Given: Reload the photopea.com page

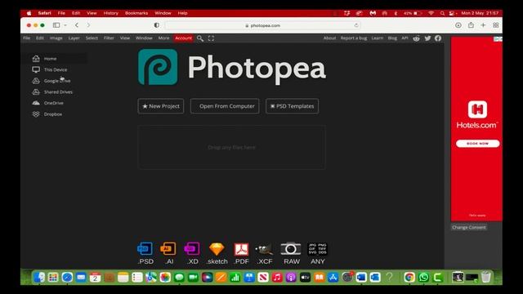Looking at the screenshot, I should 356,25.
